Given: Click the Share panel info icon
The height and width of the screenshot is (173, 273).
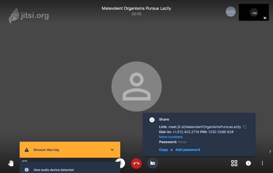Looking at the screenshot, I should (x=152, y=120).
